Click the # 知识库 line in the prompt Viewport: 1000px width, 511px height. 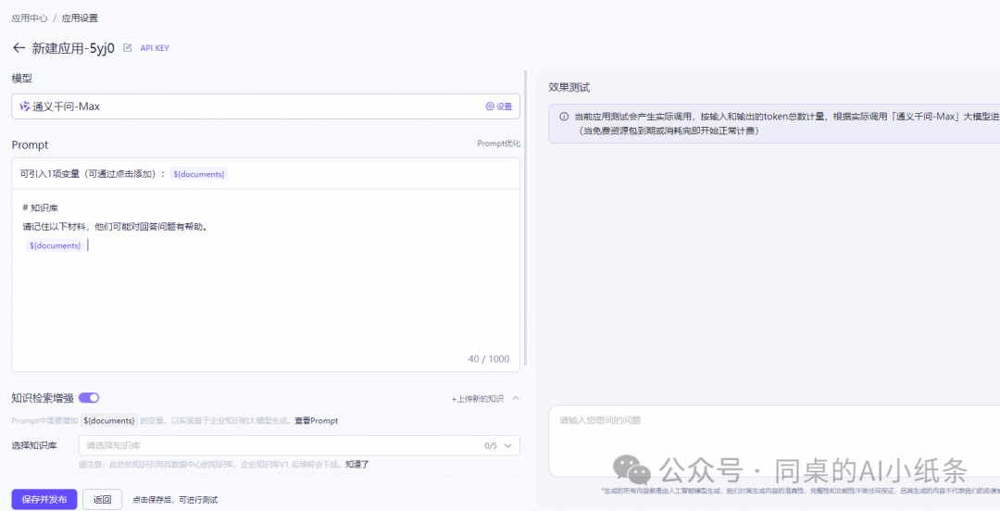pos(40,208)
